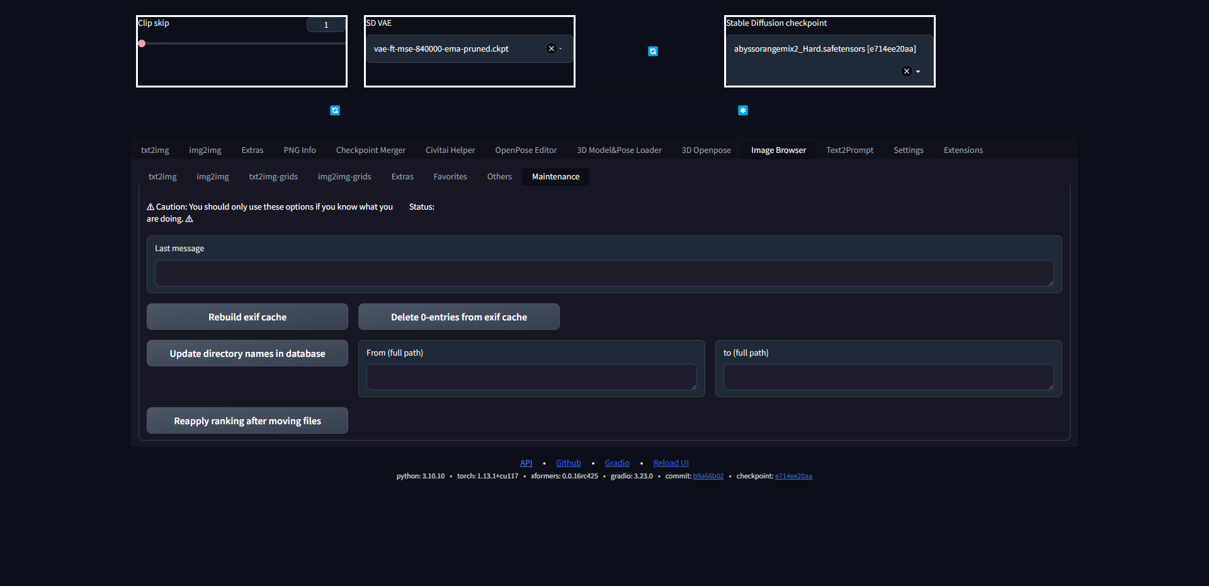Expand the Stable Diffusion checkpoint dropdown
The height and width of the screenshot is (586, 1209).
click(x=919, y=71)
